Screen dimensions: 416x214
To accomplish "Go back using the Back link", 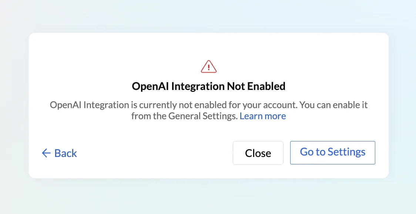I will (60, 153).
